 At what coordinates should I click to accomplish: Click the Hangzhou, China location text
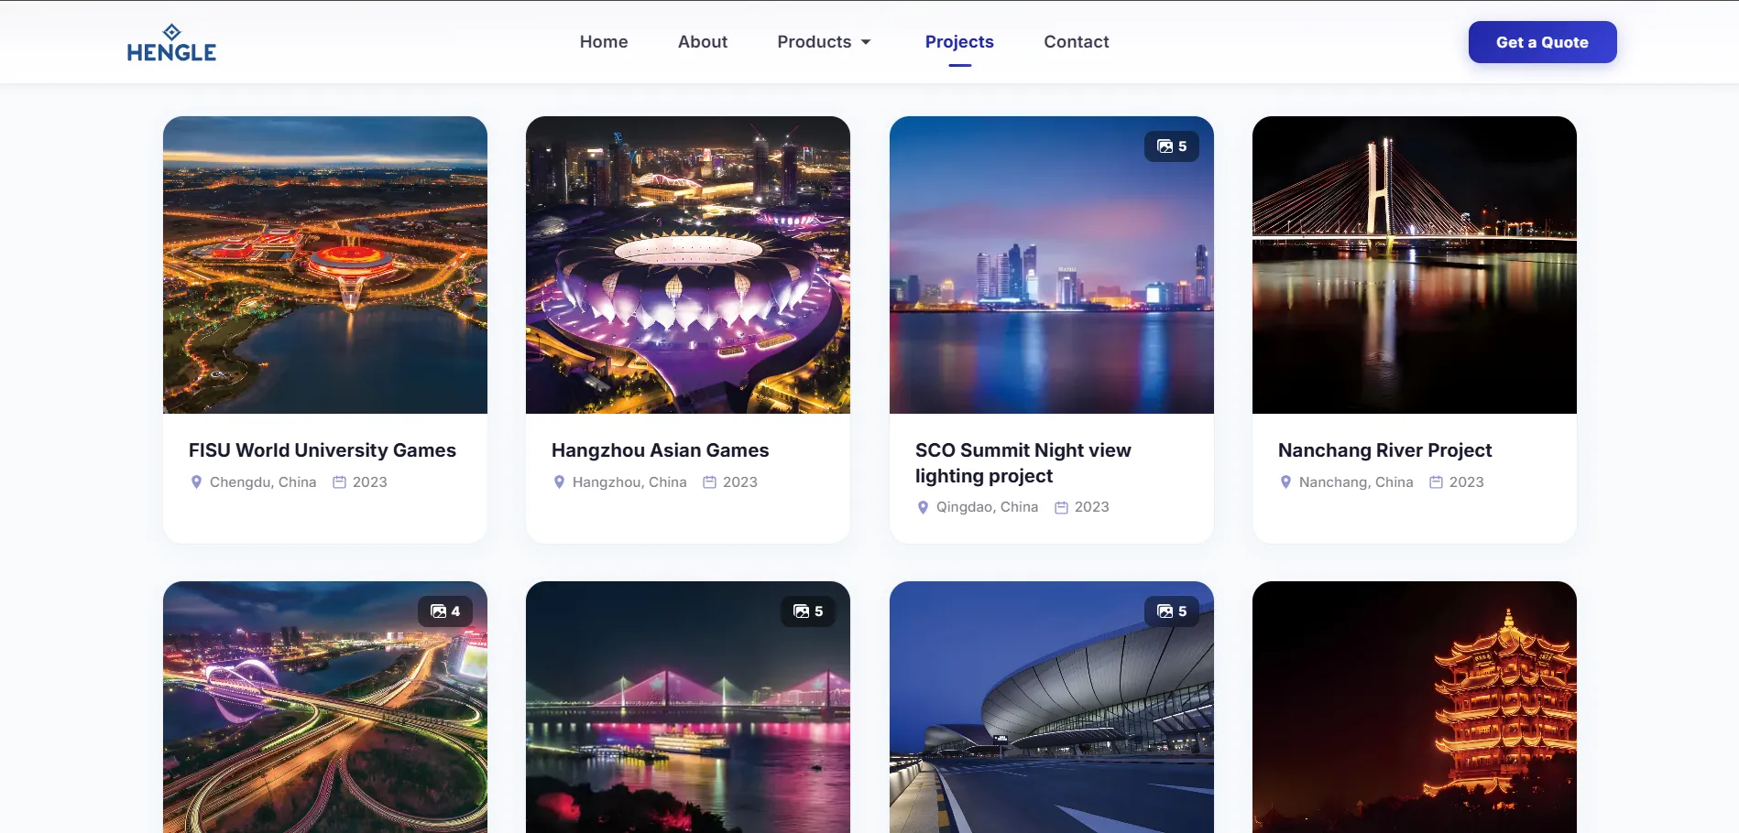[x=629, y=482]
